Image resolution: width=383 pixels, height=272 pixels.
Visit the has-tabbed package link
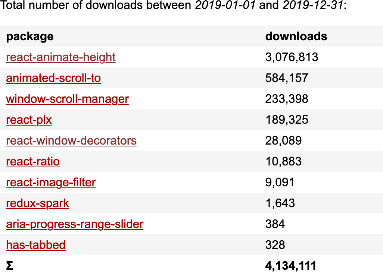(36, 245)
